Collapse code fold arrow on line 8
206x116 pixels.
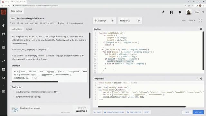(97, 50)
